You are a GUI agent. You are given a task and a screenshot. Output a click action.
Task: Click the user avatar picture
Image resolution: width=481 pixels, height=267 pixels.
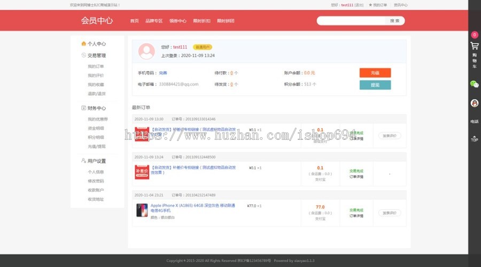pyautogui.click(x=146, y=51)
